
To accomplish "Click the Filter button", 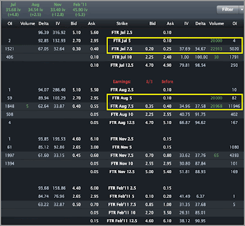I will tap(227, 9).
